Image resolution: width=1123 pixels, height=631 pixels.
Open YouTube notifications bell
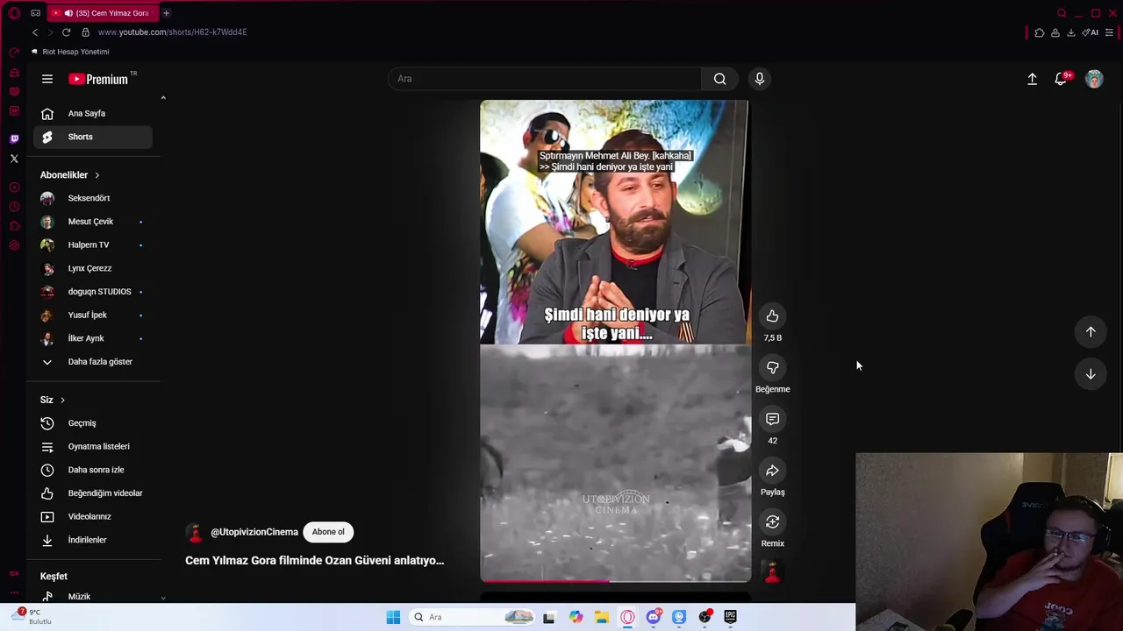tap(1061, 79)
